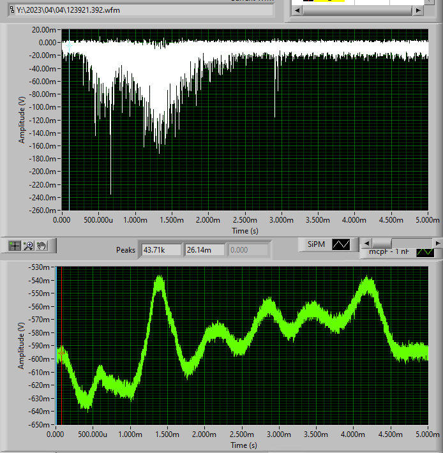Click the legend scrollbar thumb

pos(382,243)
